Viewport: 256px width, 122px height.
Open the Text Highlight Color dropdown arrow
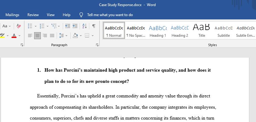click(8, 36)
